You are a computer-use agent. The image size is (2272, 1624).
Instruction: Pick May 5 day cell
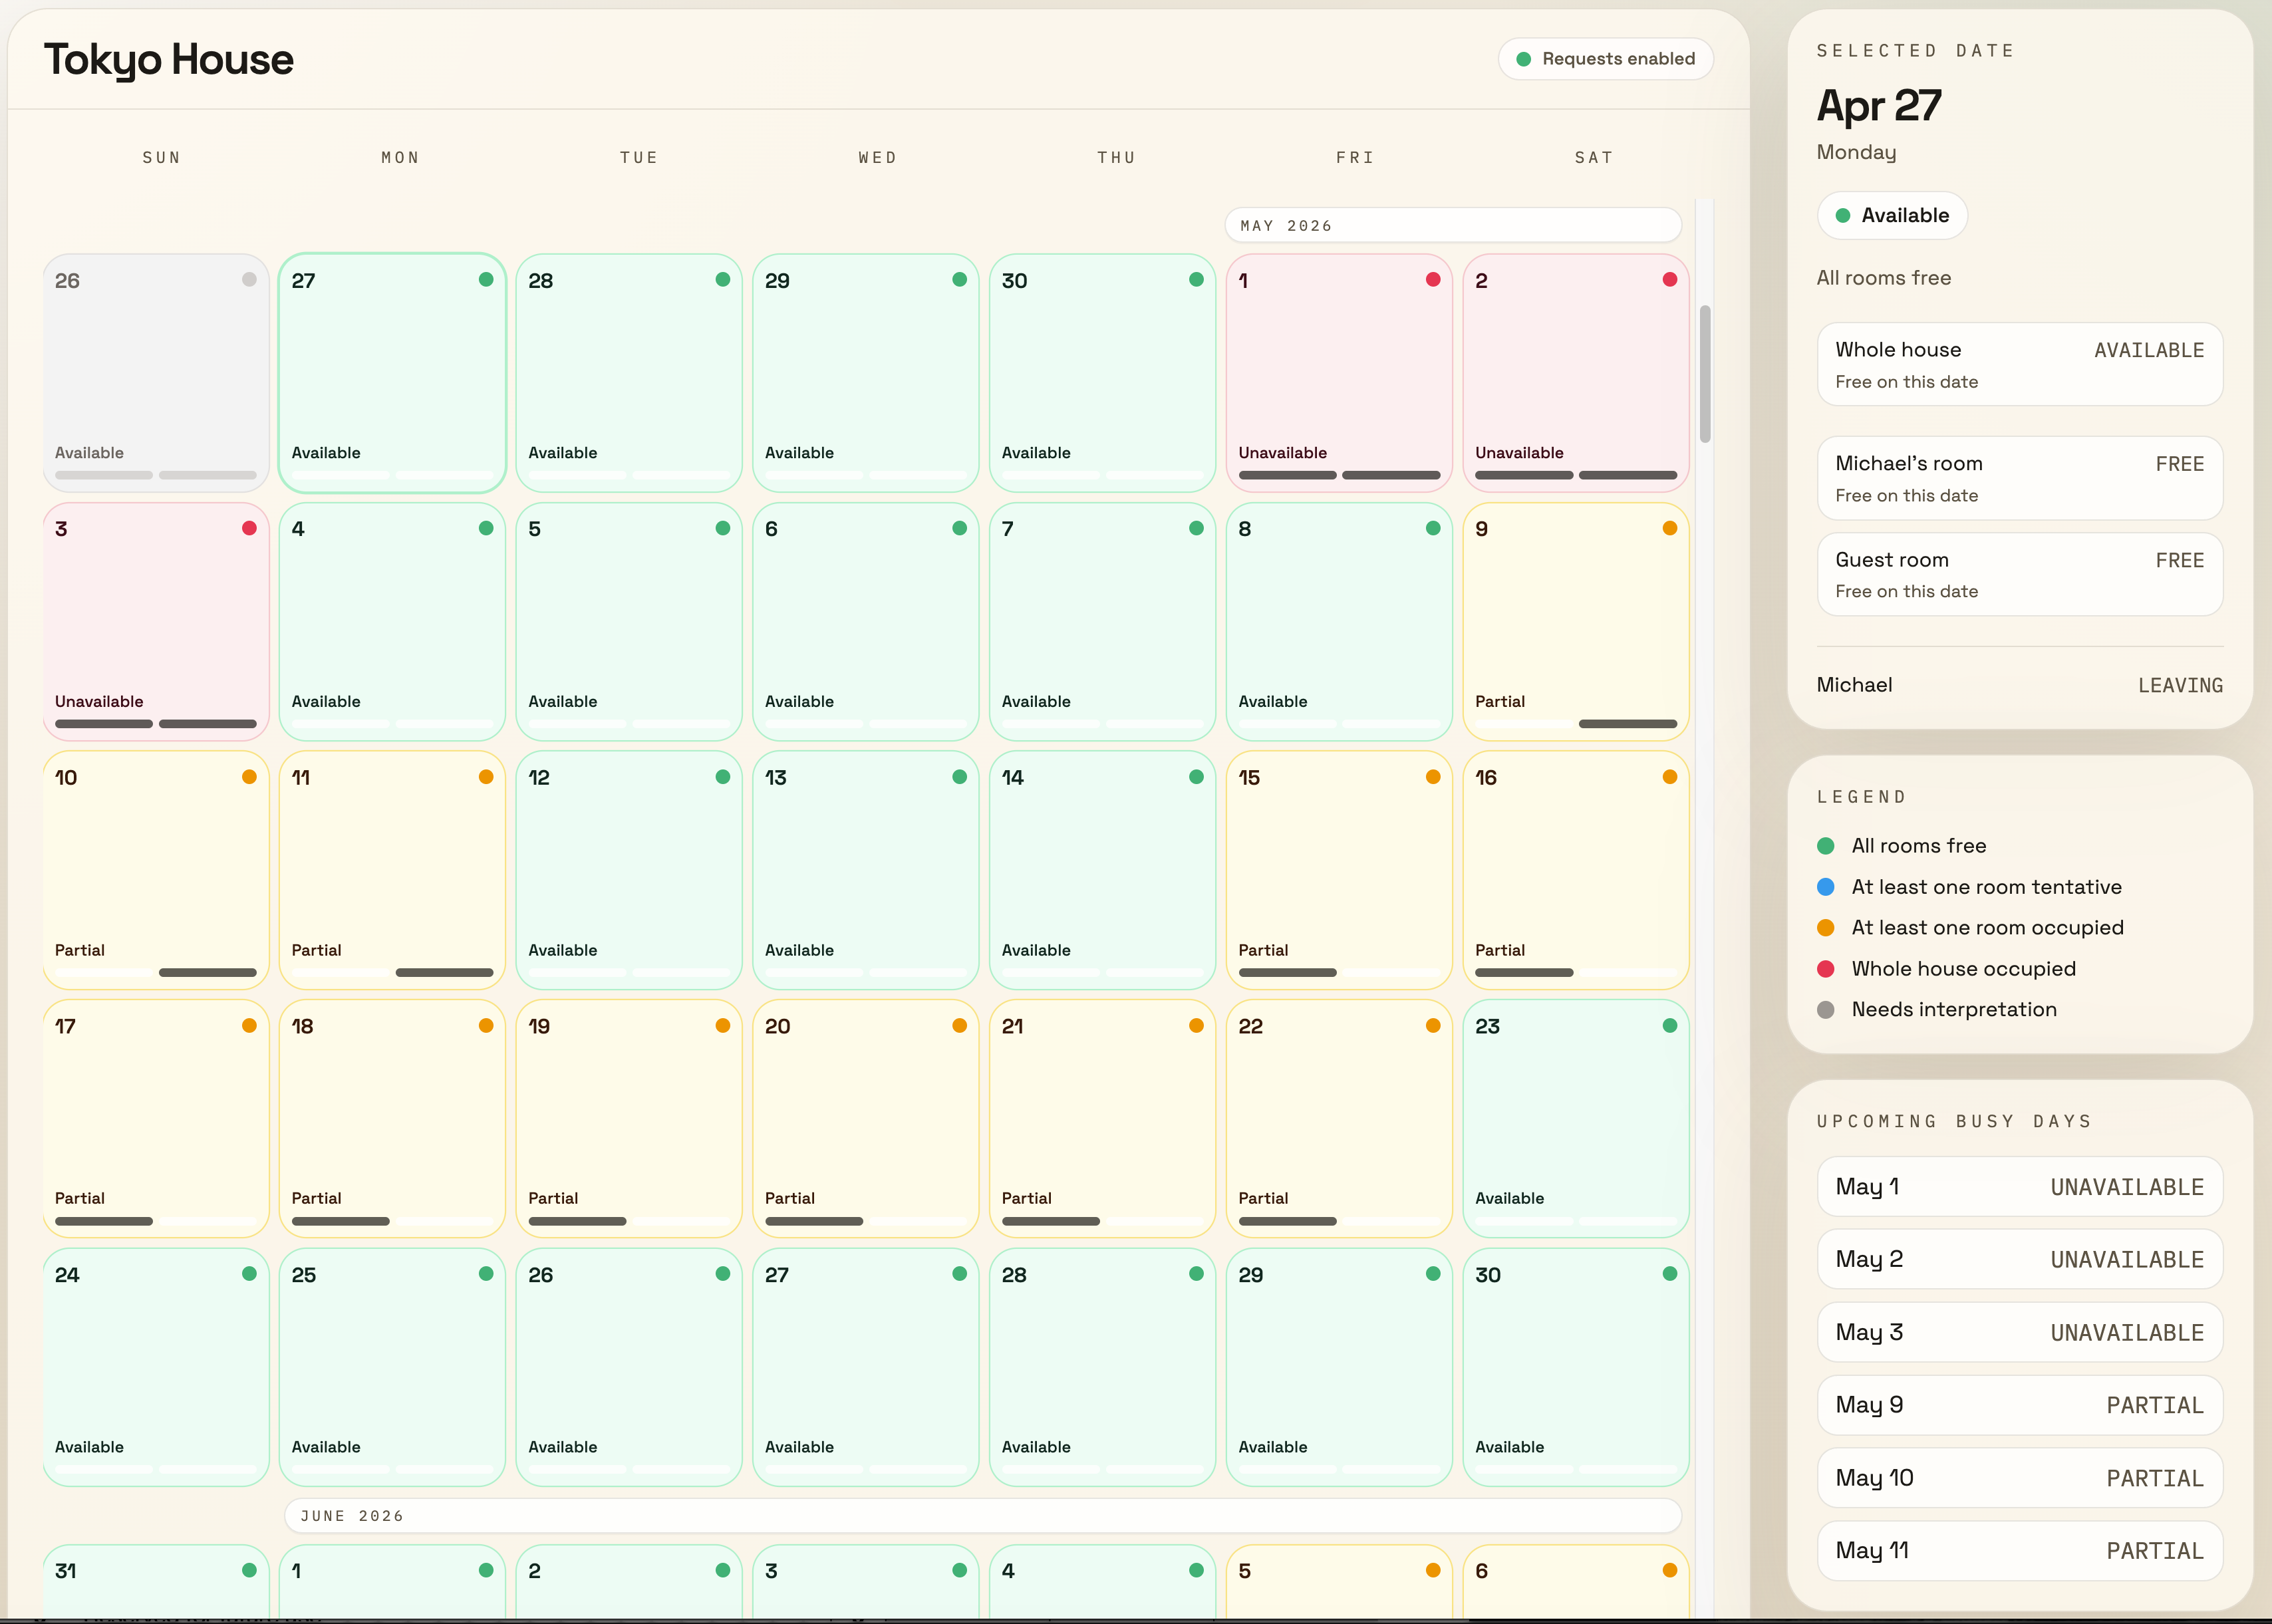629,621
